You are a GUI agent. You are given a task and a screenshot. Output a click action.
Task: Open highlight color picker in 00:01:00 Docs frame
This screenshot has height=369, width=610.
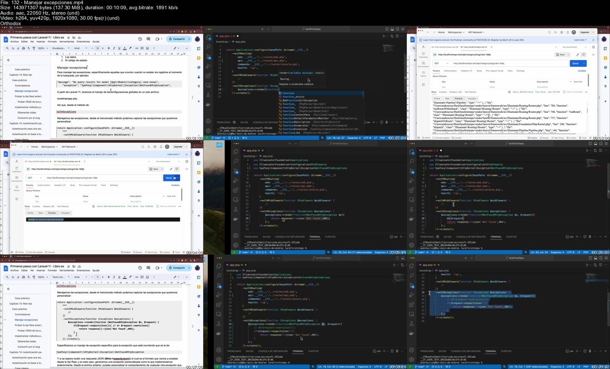[130, 48]
